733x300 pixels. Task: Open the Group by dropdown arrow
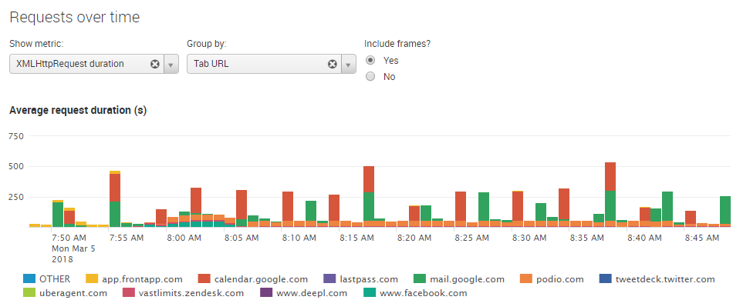[348, 65]
